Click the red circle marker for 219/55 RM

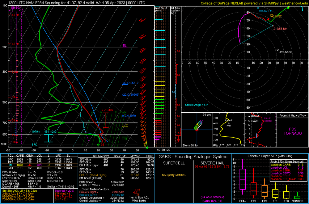[273, 26]
